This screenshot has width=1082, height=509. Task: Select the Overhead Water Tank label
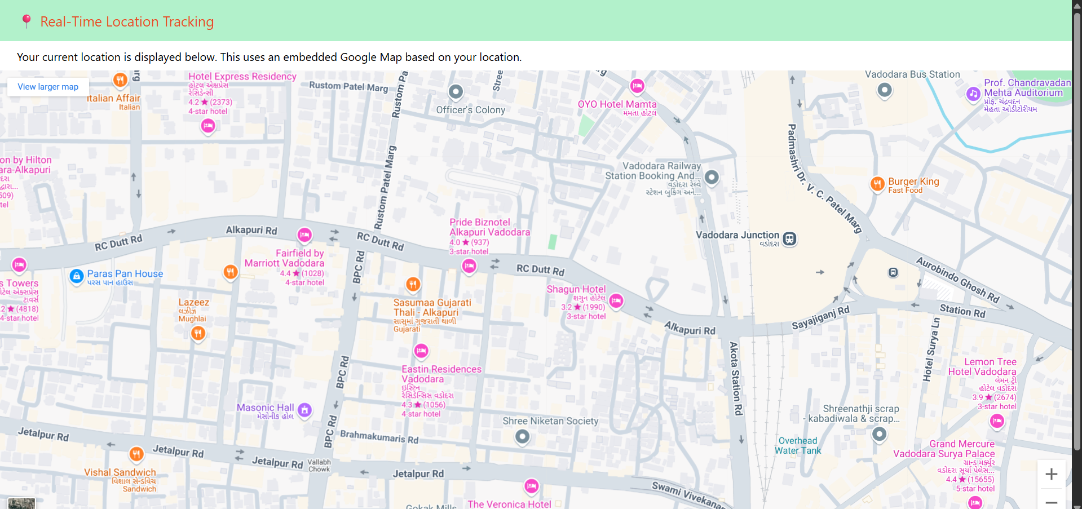pyautogui.click(x=798, y=445)
